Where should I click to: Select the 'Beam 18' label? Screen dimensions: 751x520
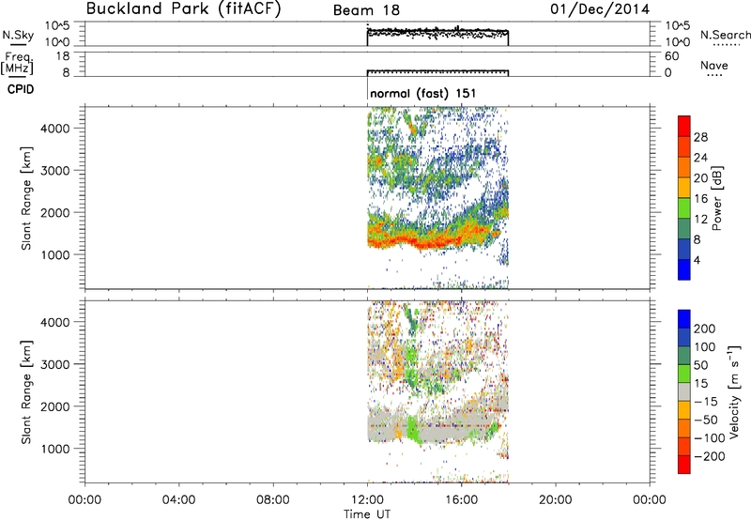366,10
